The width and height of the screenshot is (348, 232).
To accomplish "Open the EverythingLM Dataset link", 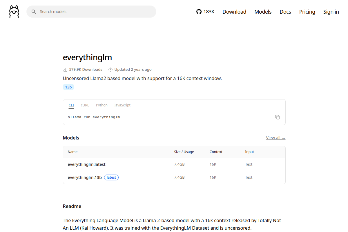I will (x=185, y=228).
